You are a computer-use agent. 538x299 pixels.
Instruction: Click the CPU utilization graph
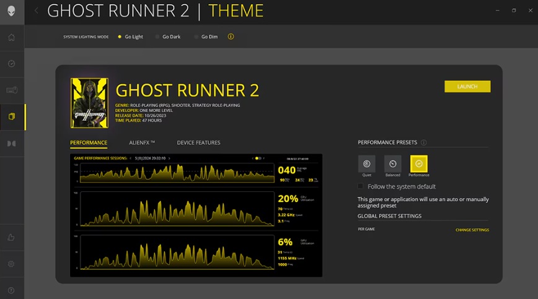[177, 209]
